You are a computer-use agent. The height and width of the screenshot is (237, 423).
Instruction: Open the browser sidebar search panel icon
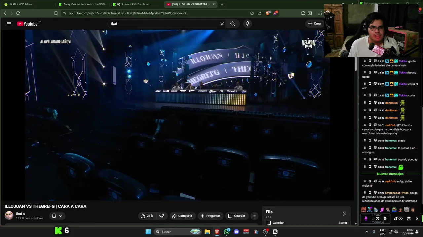pos(310,13)
